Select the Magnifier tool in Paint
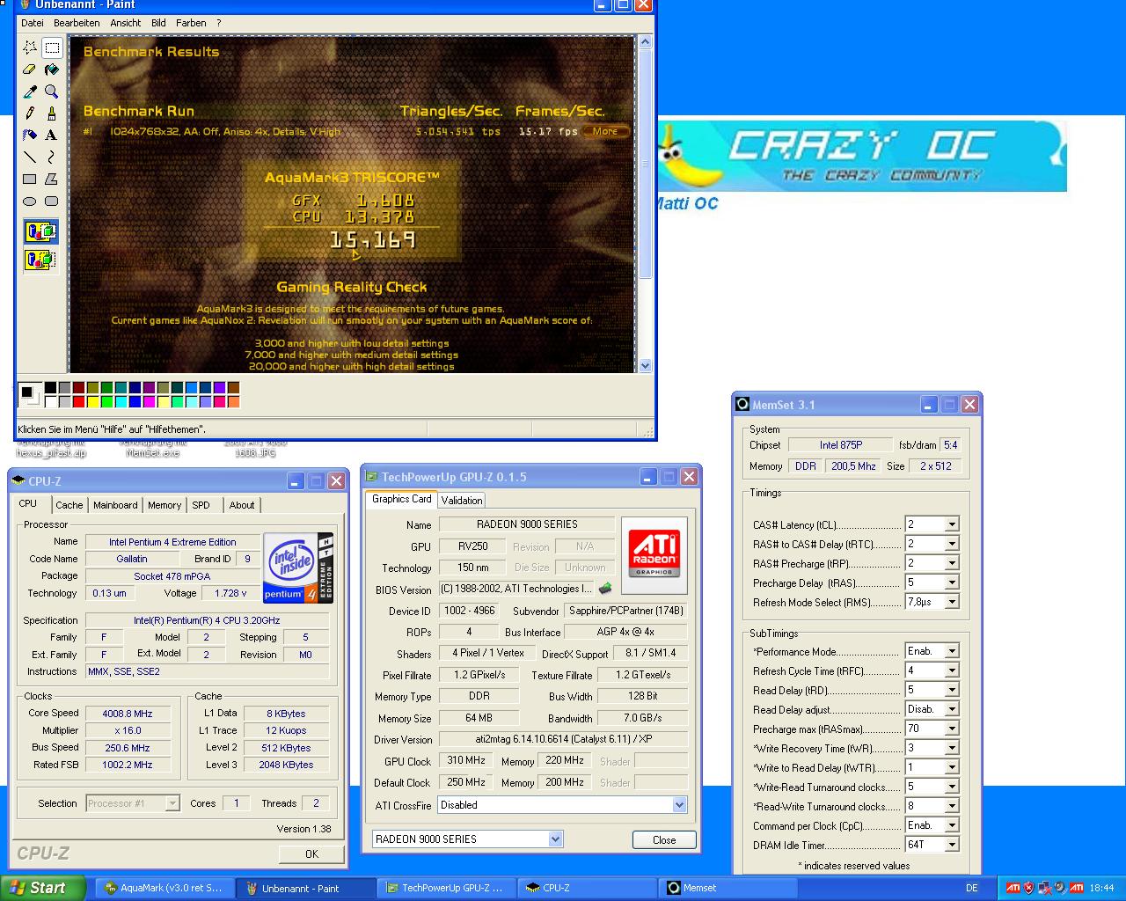Viewport: 1126px width, 901px height. 52,92
